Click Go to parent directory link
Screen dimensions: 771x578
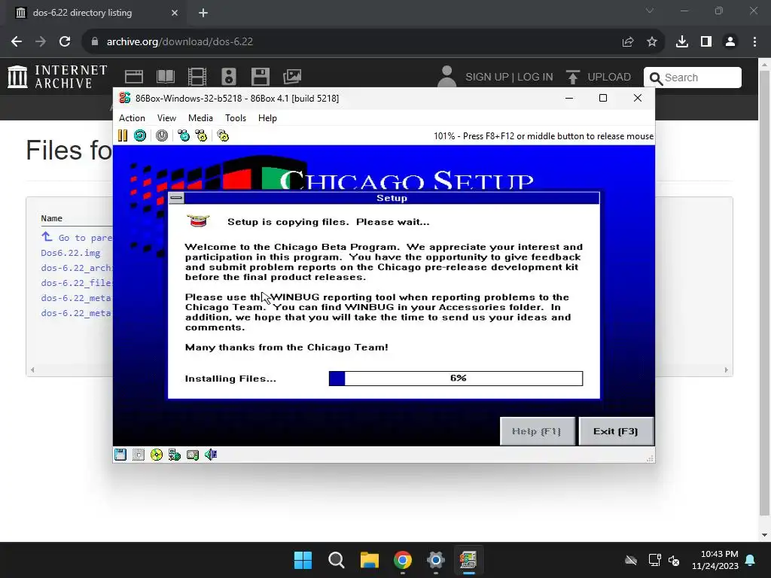pyautogui.click(x=77, y=237)
